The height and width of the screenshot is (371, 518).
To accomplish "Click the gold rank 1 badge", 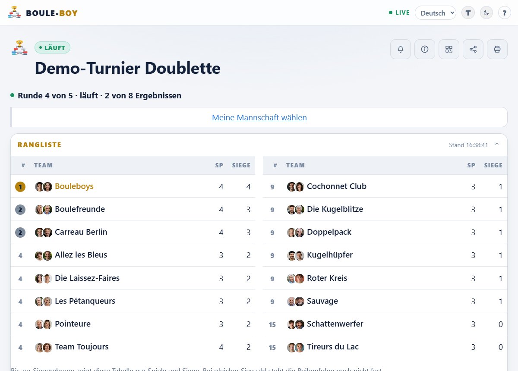I will click(20, 186).
